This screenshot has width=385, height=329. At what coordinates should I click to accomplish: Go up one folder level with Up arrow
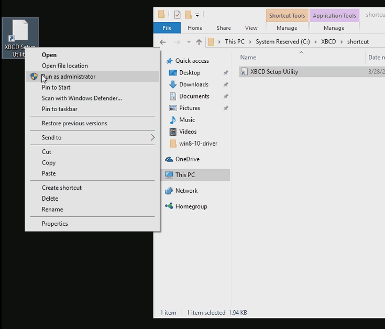[199, 42]
